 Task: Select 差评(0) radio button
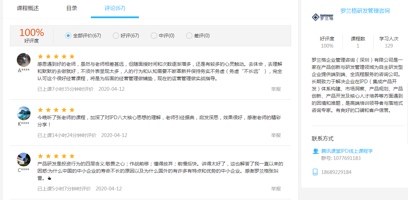[x=189, y=36]
